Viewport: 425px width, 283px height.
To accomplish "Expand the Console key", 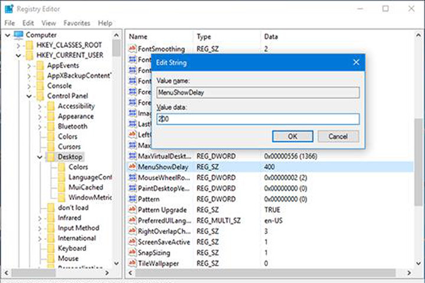I will coord(29,86).
